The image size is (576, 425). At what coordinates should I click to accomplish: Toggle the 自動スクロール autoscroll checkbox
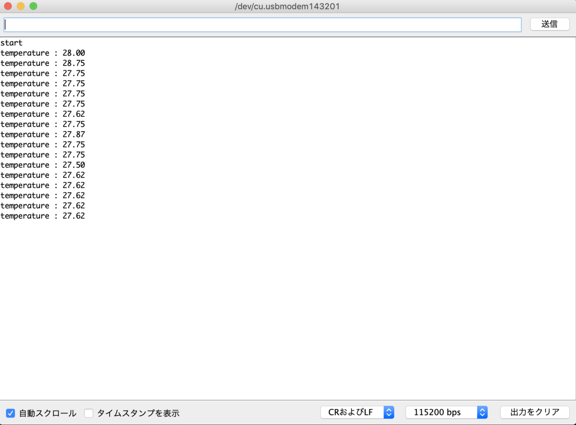click(11, 413)
